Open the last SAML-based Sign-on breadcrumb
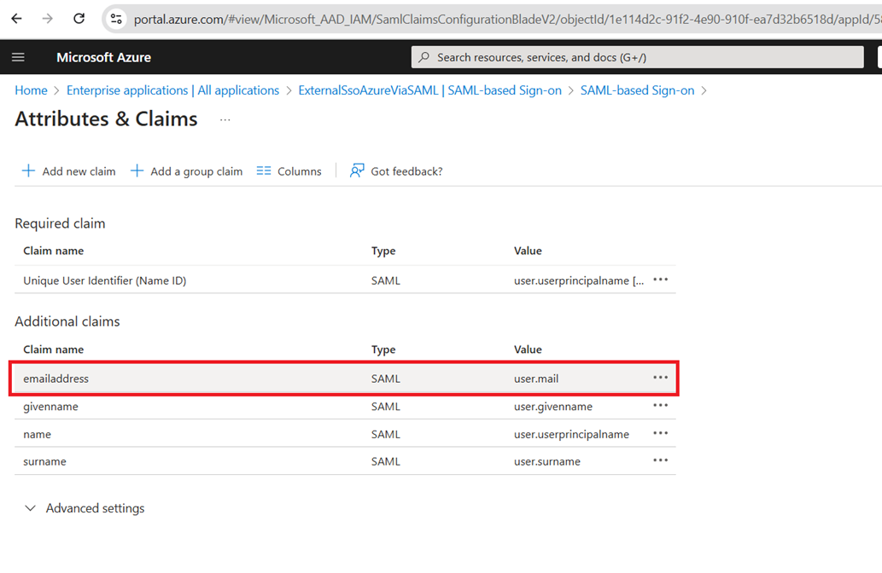The image size is (882, 573). [x=637, y=90]
